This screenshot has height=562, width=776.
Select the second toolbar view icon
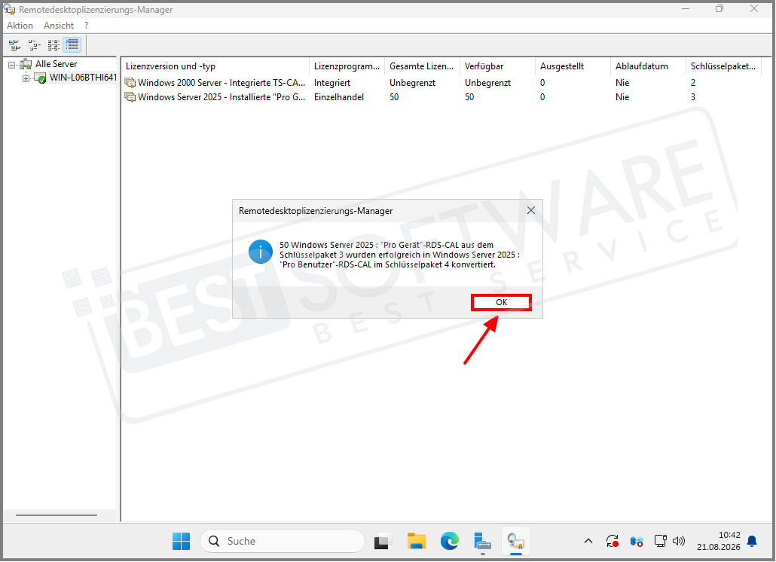pyautogui.click(x=34, y=45)
